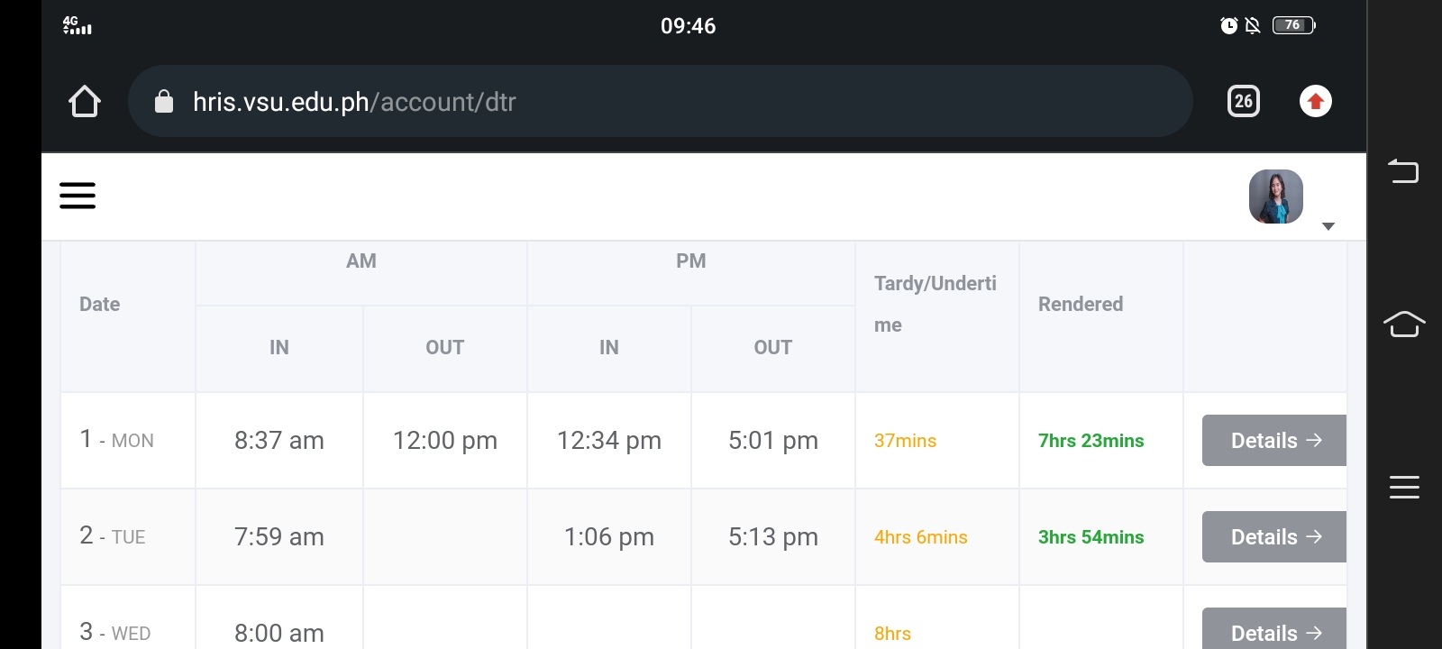
Task: Tap the battery level indicator
Action: (1293, 25)
